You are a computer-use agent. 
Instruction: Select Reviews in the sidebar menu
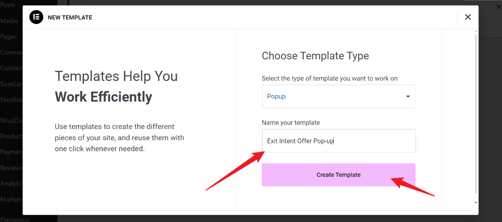[x=11, y=168]
